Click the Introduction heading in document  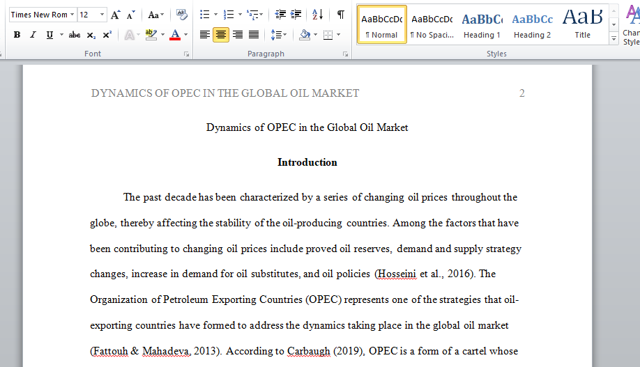pyautogui.click(x=307, y=162)
